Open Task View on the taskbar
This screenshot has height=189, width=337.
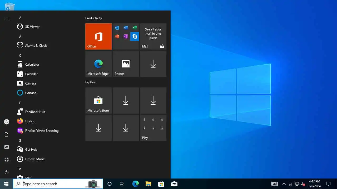pyautogui.click(x=122, y=184)
